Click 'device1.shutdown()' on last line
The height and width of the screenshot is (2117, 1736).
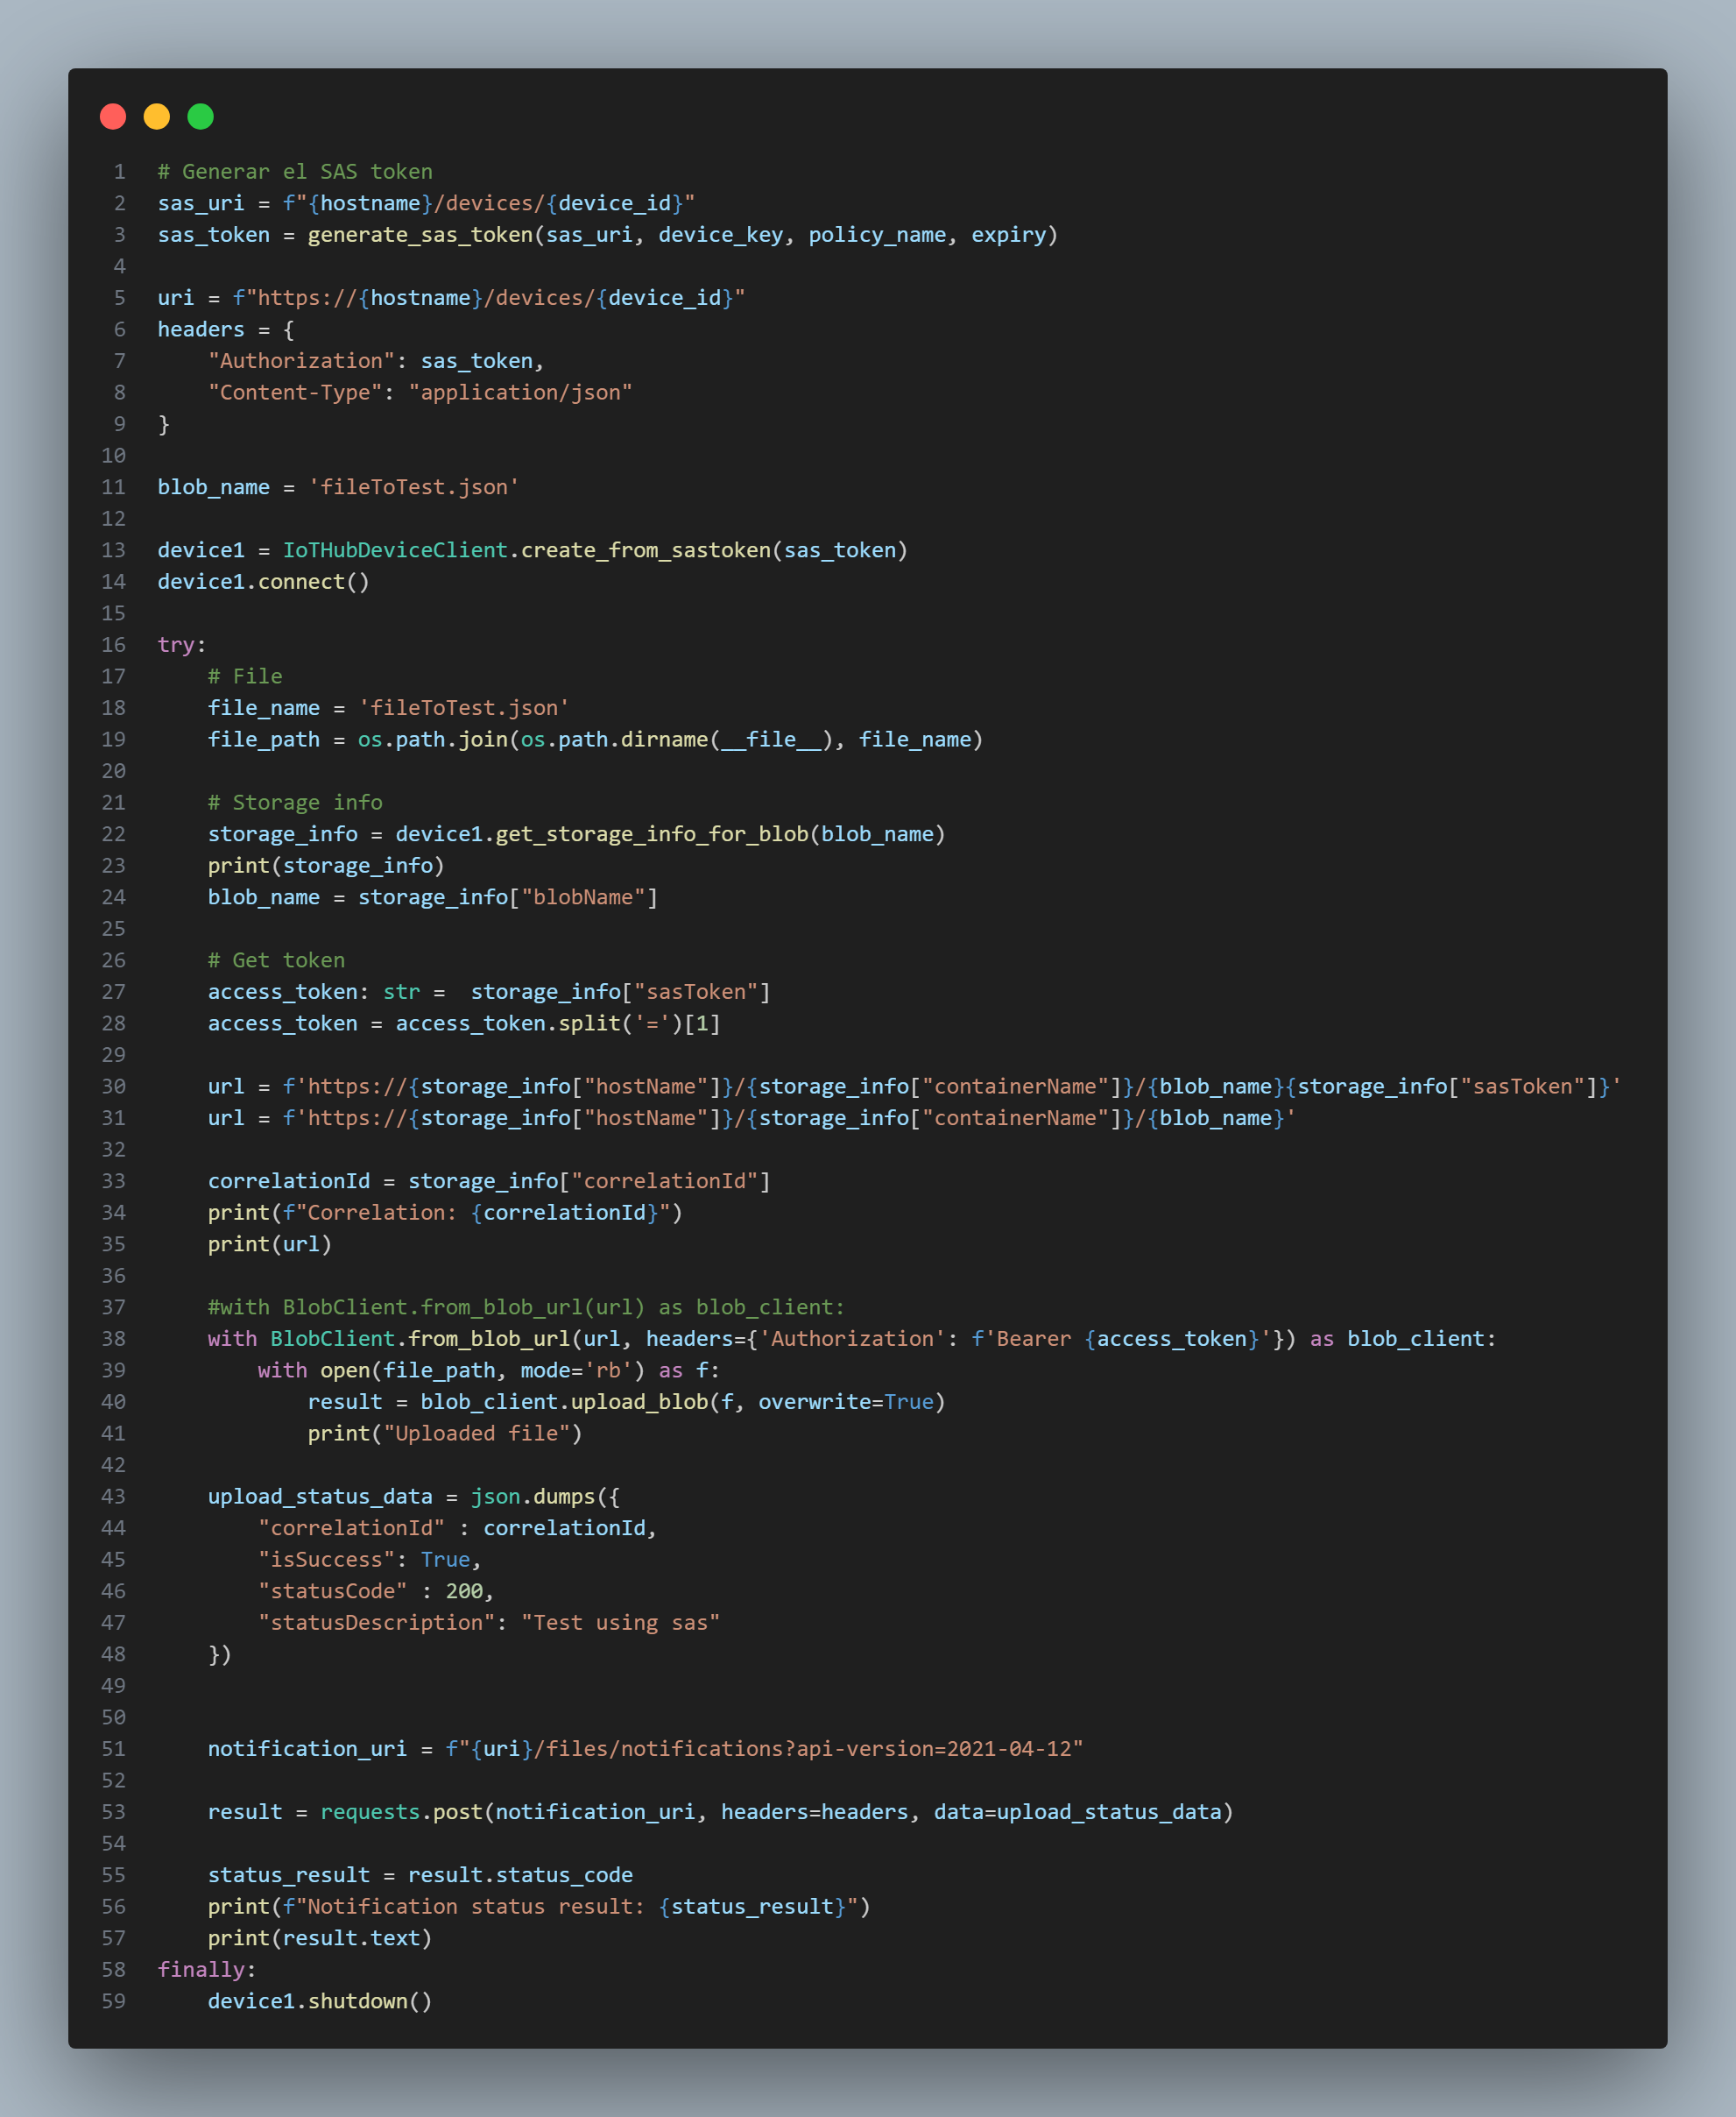319,2001
